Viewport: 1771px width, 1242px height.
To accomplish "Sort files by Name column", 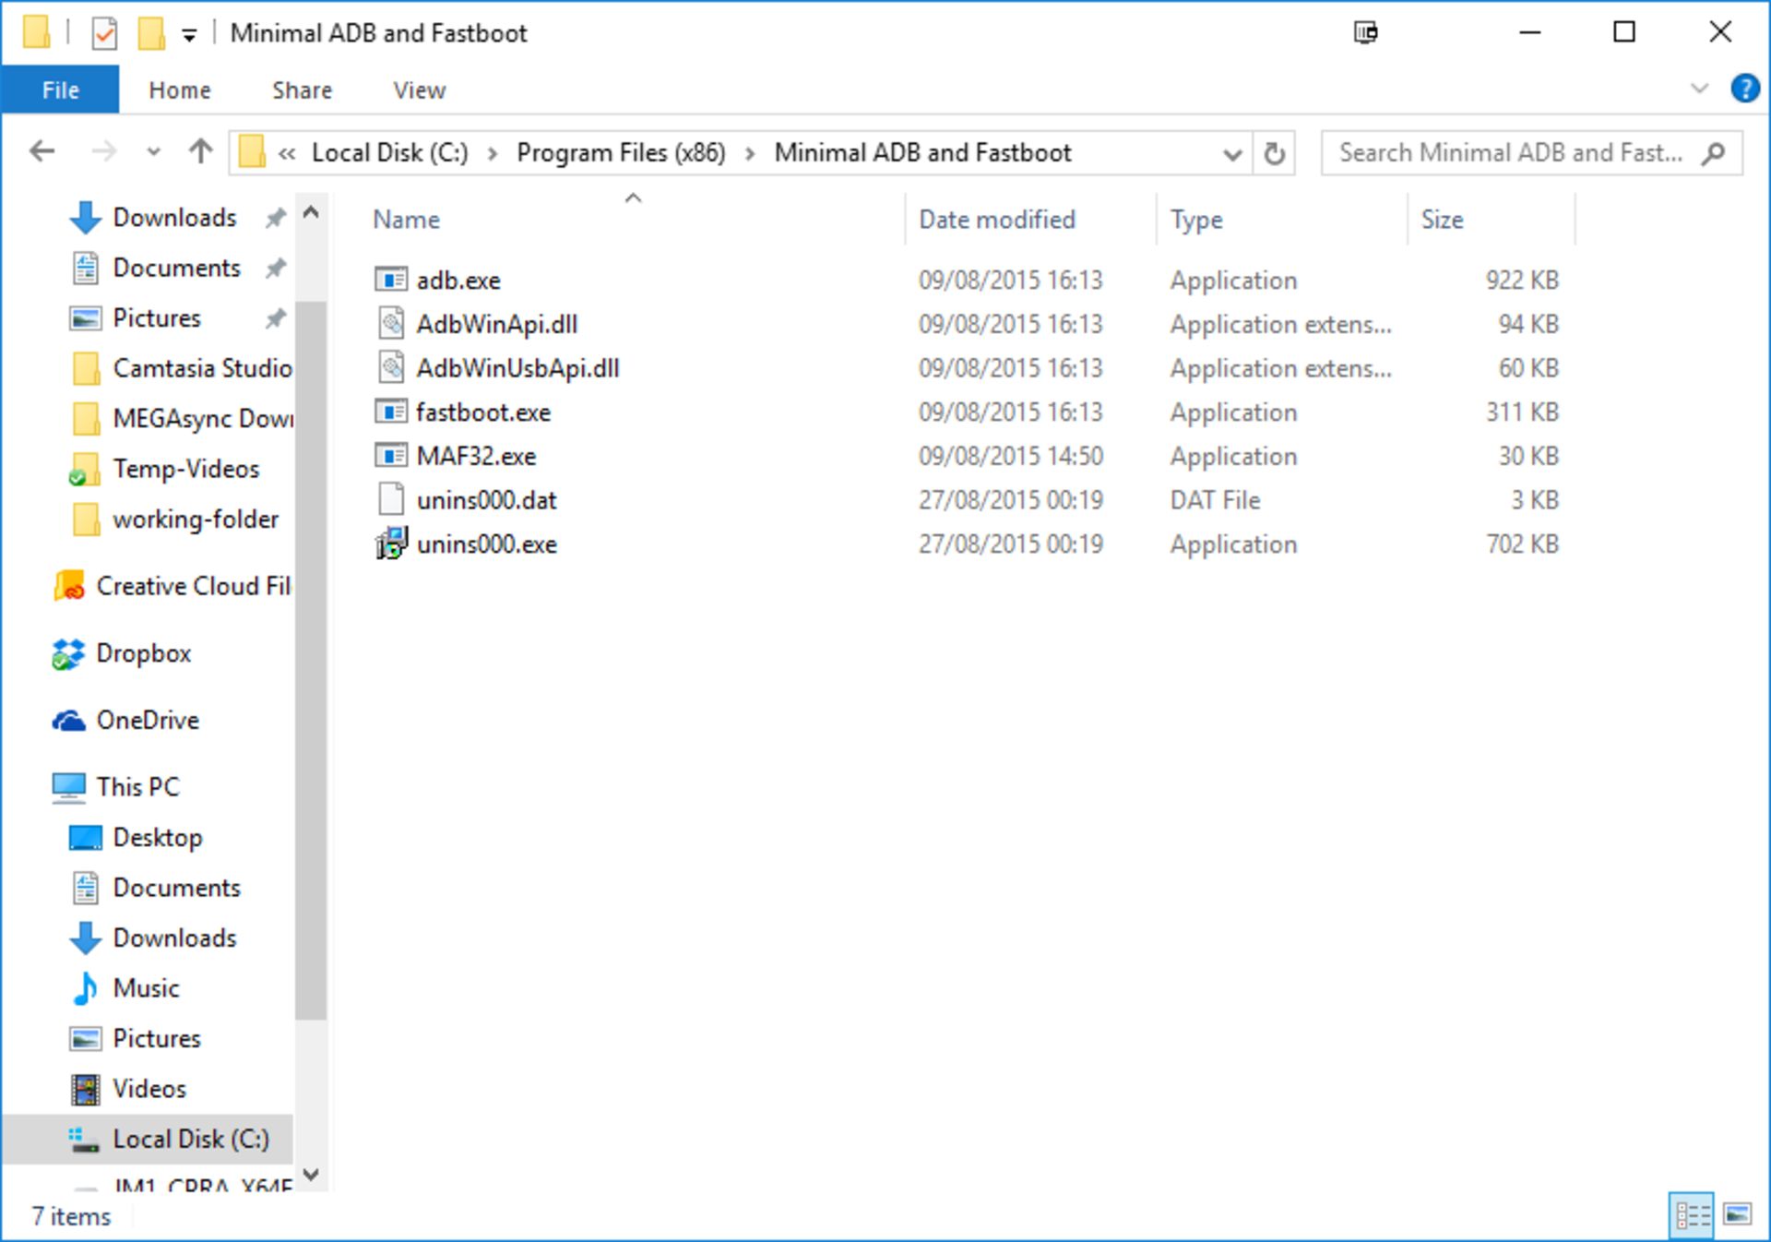I will (406, 220).
